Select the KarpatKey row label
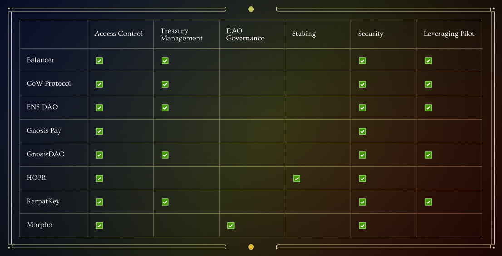The image size is (502, 256). coord(43,202)
